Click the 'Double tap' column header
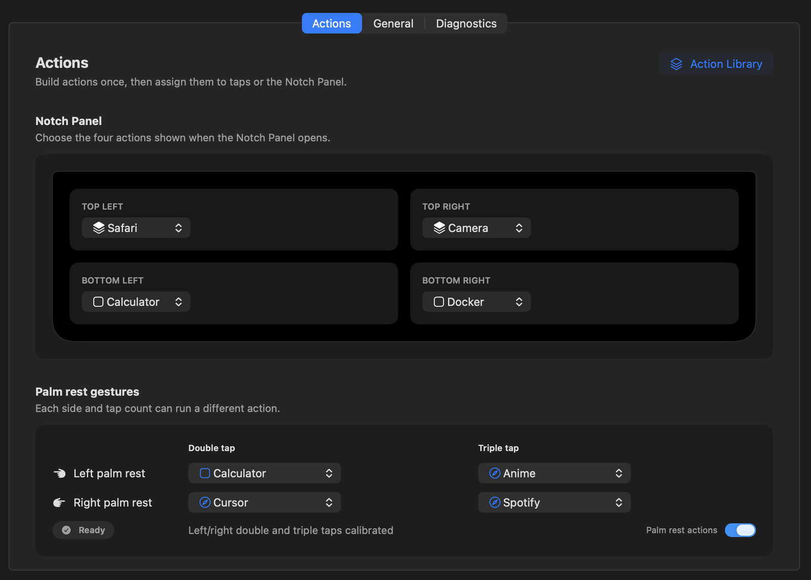The image size is (811, 580). point(211,448)
